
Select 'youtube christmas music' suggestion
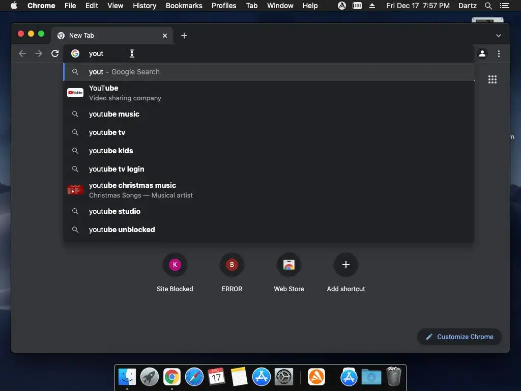click(269, 190)
